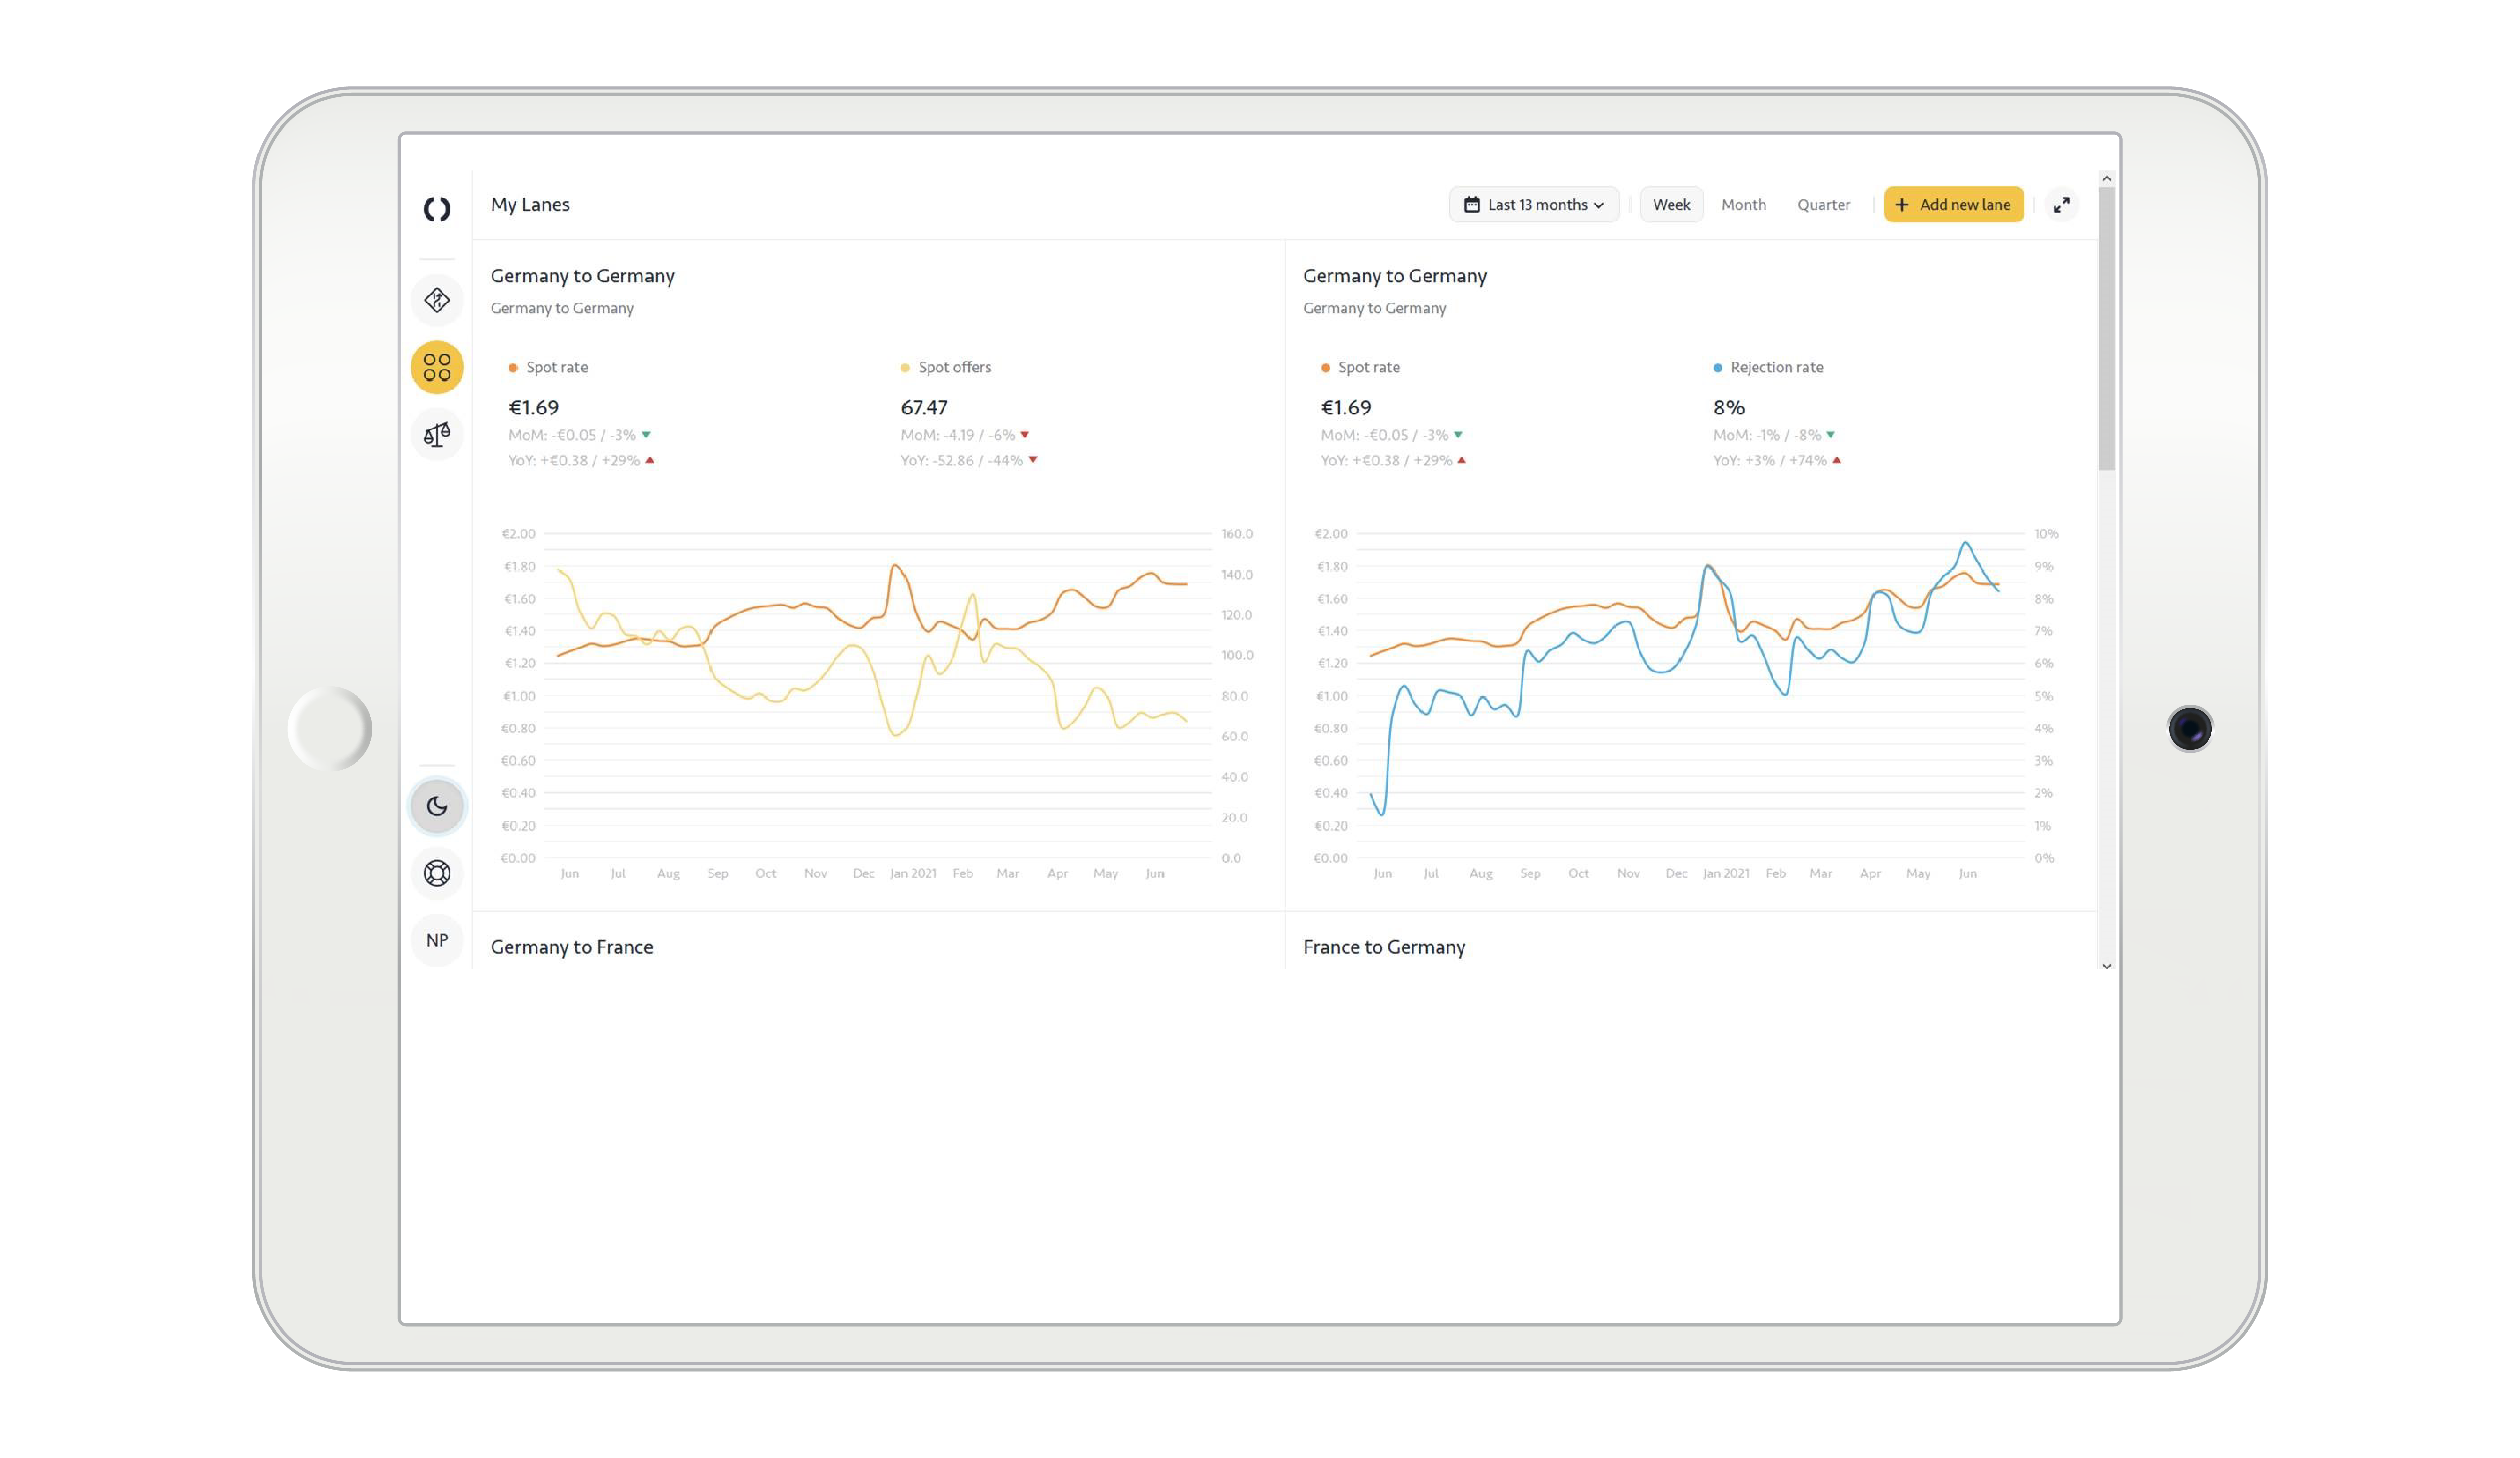The height and width of the screenshot is (1458, 2520).
Task: Click the France to Germany lane title
Action: click(1383, 947)
